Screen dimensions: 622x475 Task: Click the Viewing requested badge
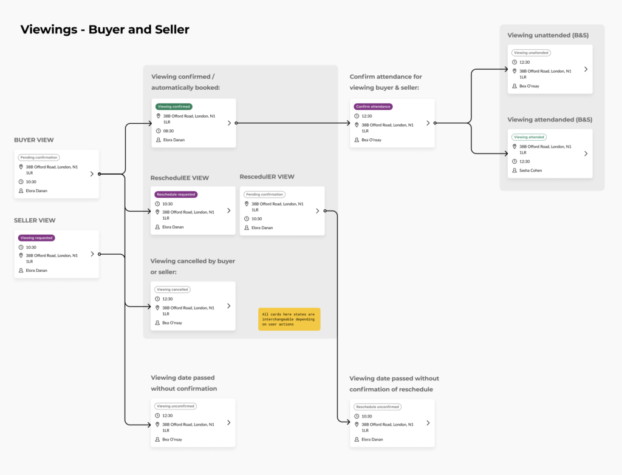[36, 238]
